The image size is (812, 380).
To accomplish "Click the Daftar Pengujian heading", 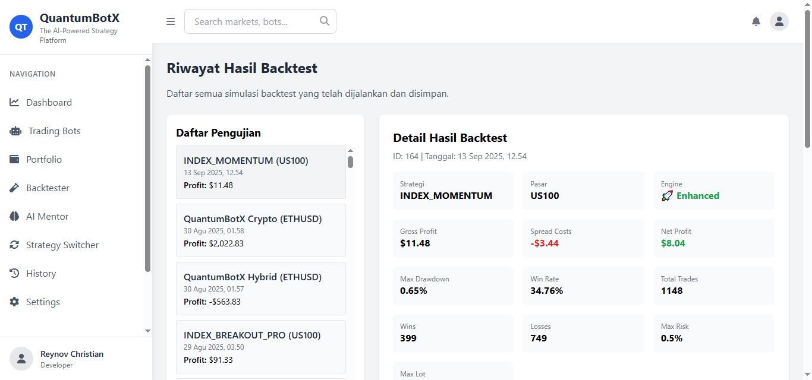I will tap(219, 133).
